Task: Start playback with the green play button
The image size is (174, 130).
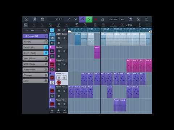Action: 89,19
